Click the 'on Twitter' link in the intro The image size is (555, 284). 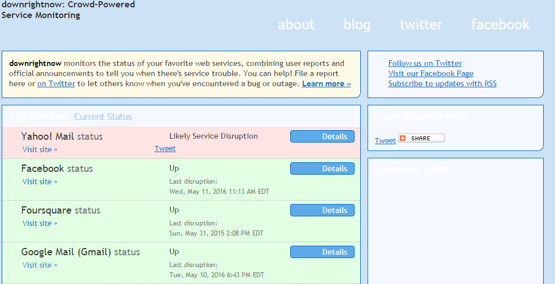click(x=56, y=84)
